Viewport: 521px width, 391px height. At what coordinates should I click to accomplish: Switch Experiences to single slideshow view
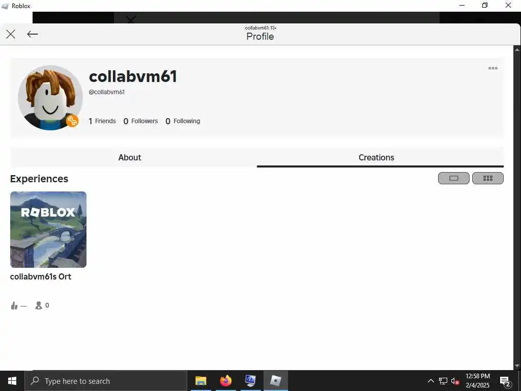click(453, 178)
